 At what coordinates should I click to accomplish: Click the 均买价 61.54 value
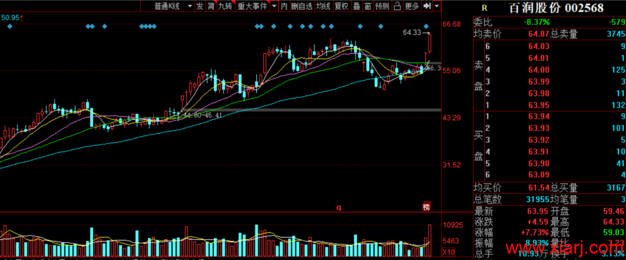coord(538,188)
